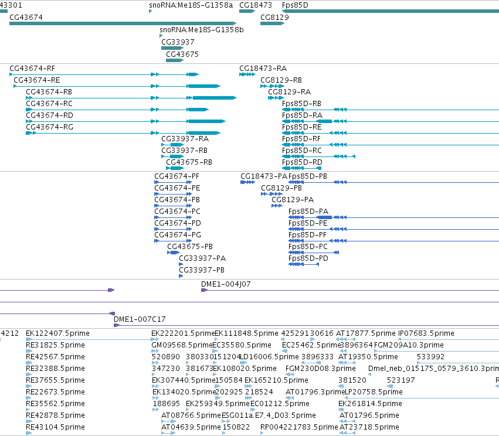Click the DME1-007C17 clone label
This screenshot has width=499, height=436.
[x=140, y=319]
